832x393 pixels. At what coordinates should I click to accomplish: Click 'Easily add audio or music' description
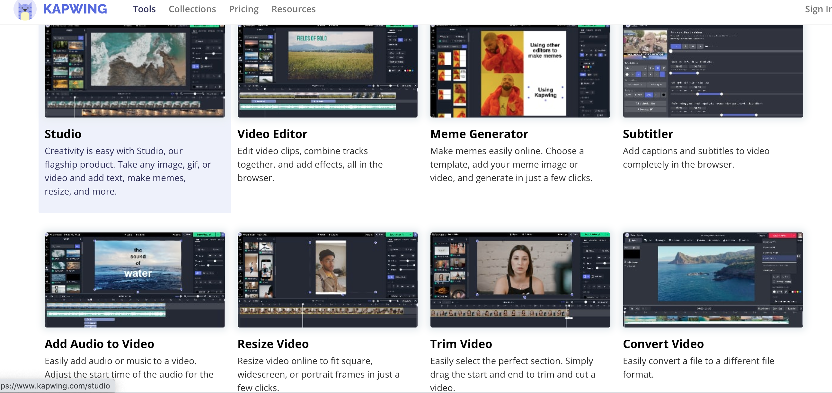129,368
